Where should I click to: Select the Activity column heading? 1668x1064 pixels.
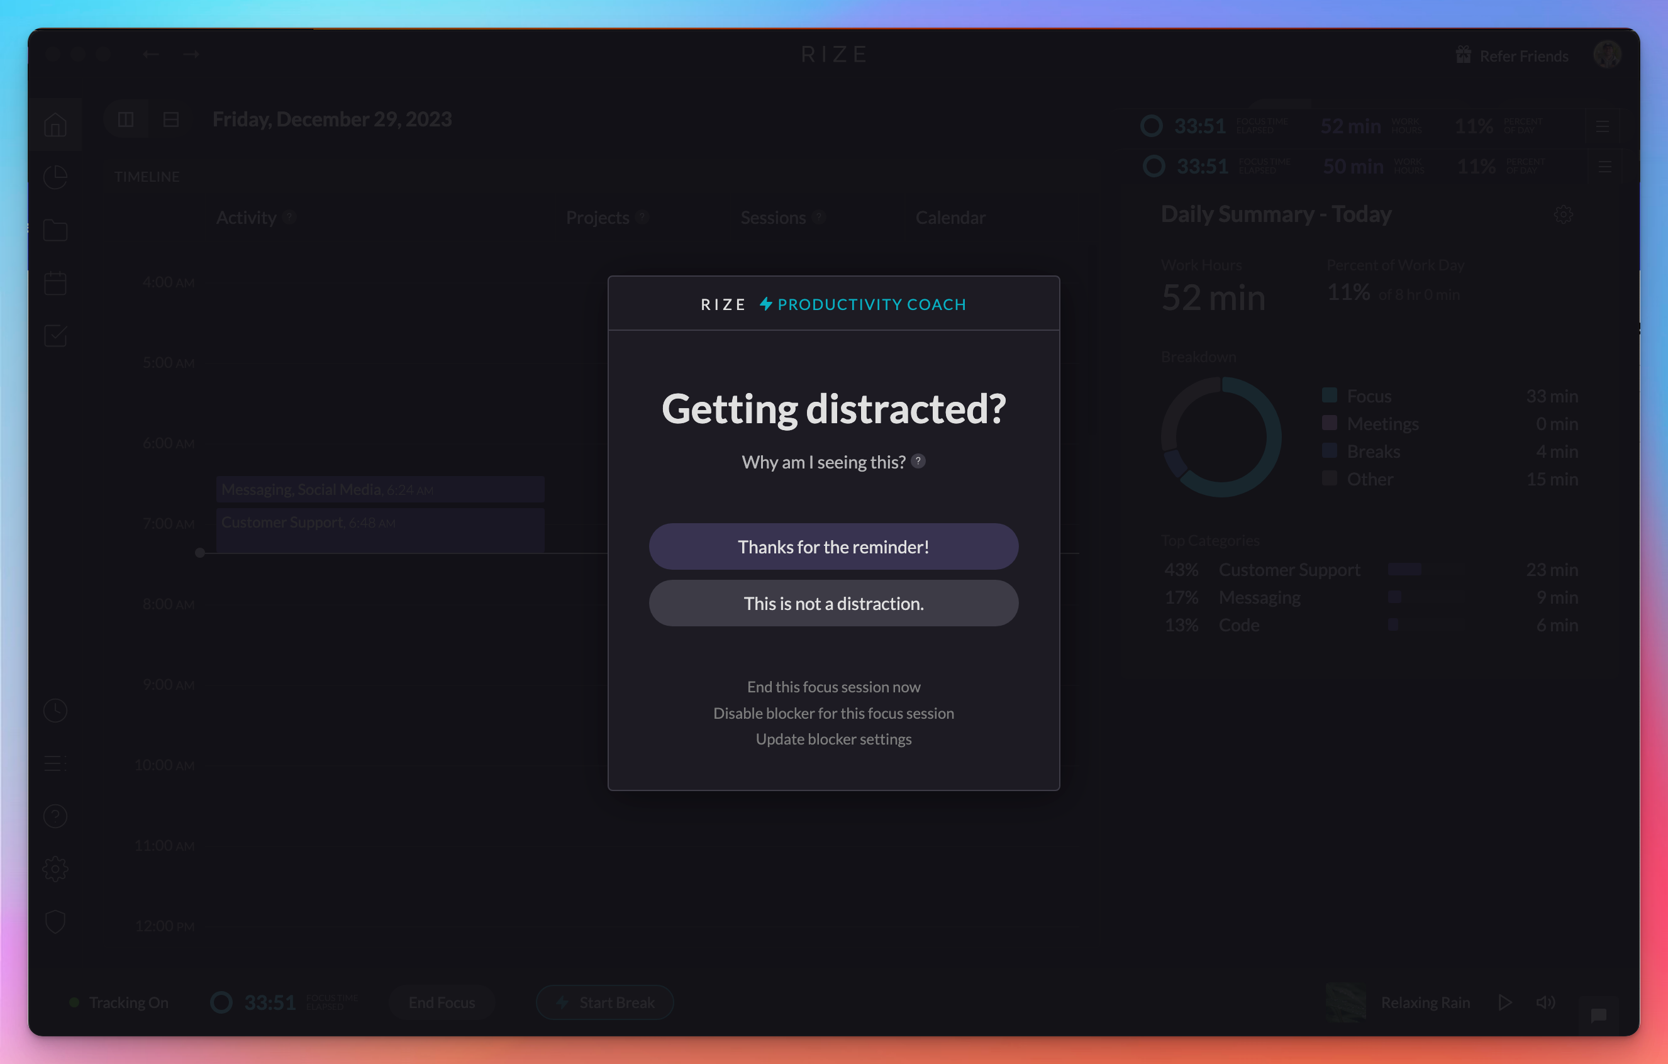point(247,218)
